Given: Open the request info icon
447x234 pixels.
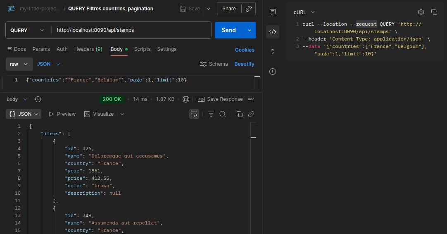Looking at the screenshot, I should tap(273, 72).
